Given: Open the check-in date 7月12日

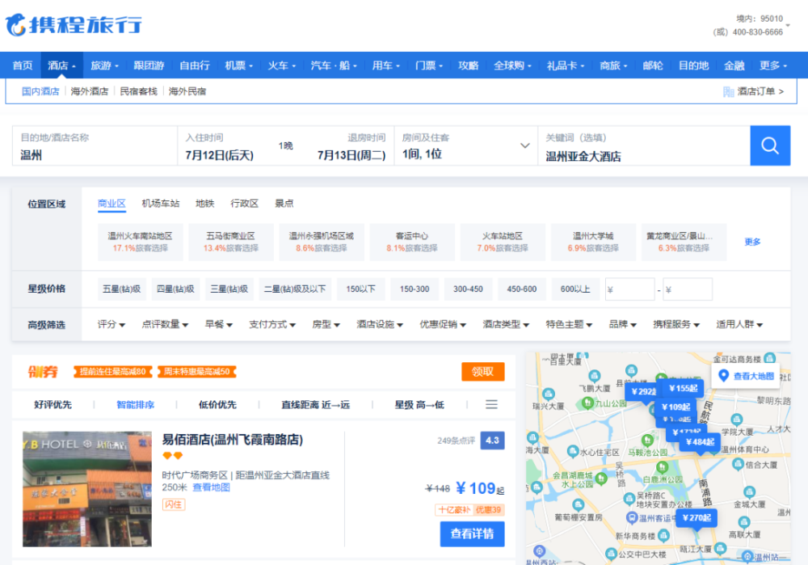Looking at the screenshot, I should click(x=220, y=154).
